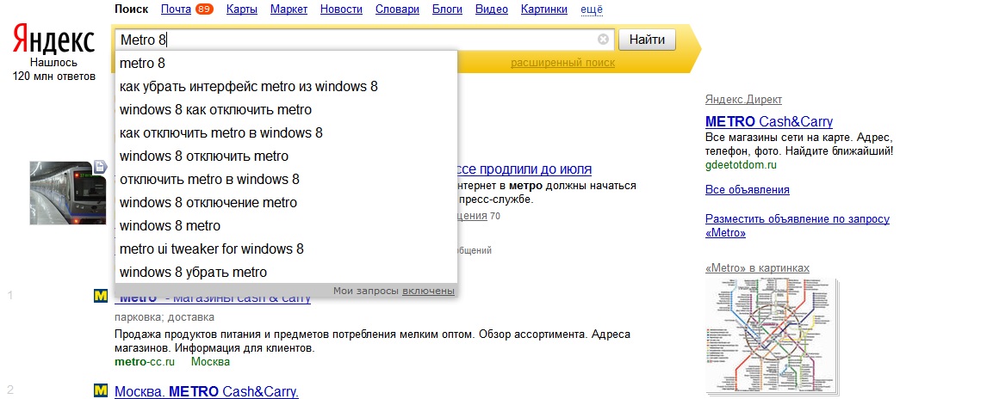
Task: Click the small document icon on the train thumbnail
Action: click(x=100, y=166)
